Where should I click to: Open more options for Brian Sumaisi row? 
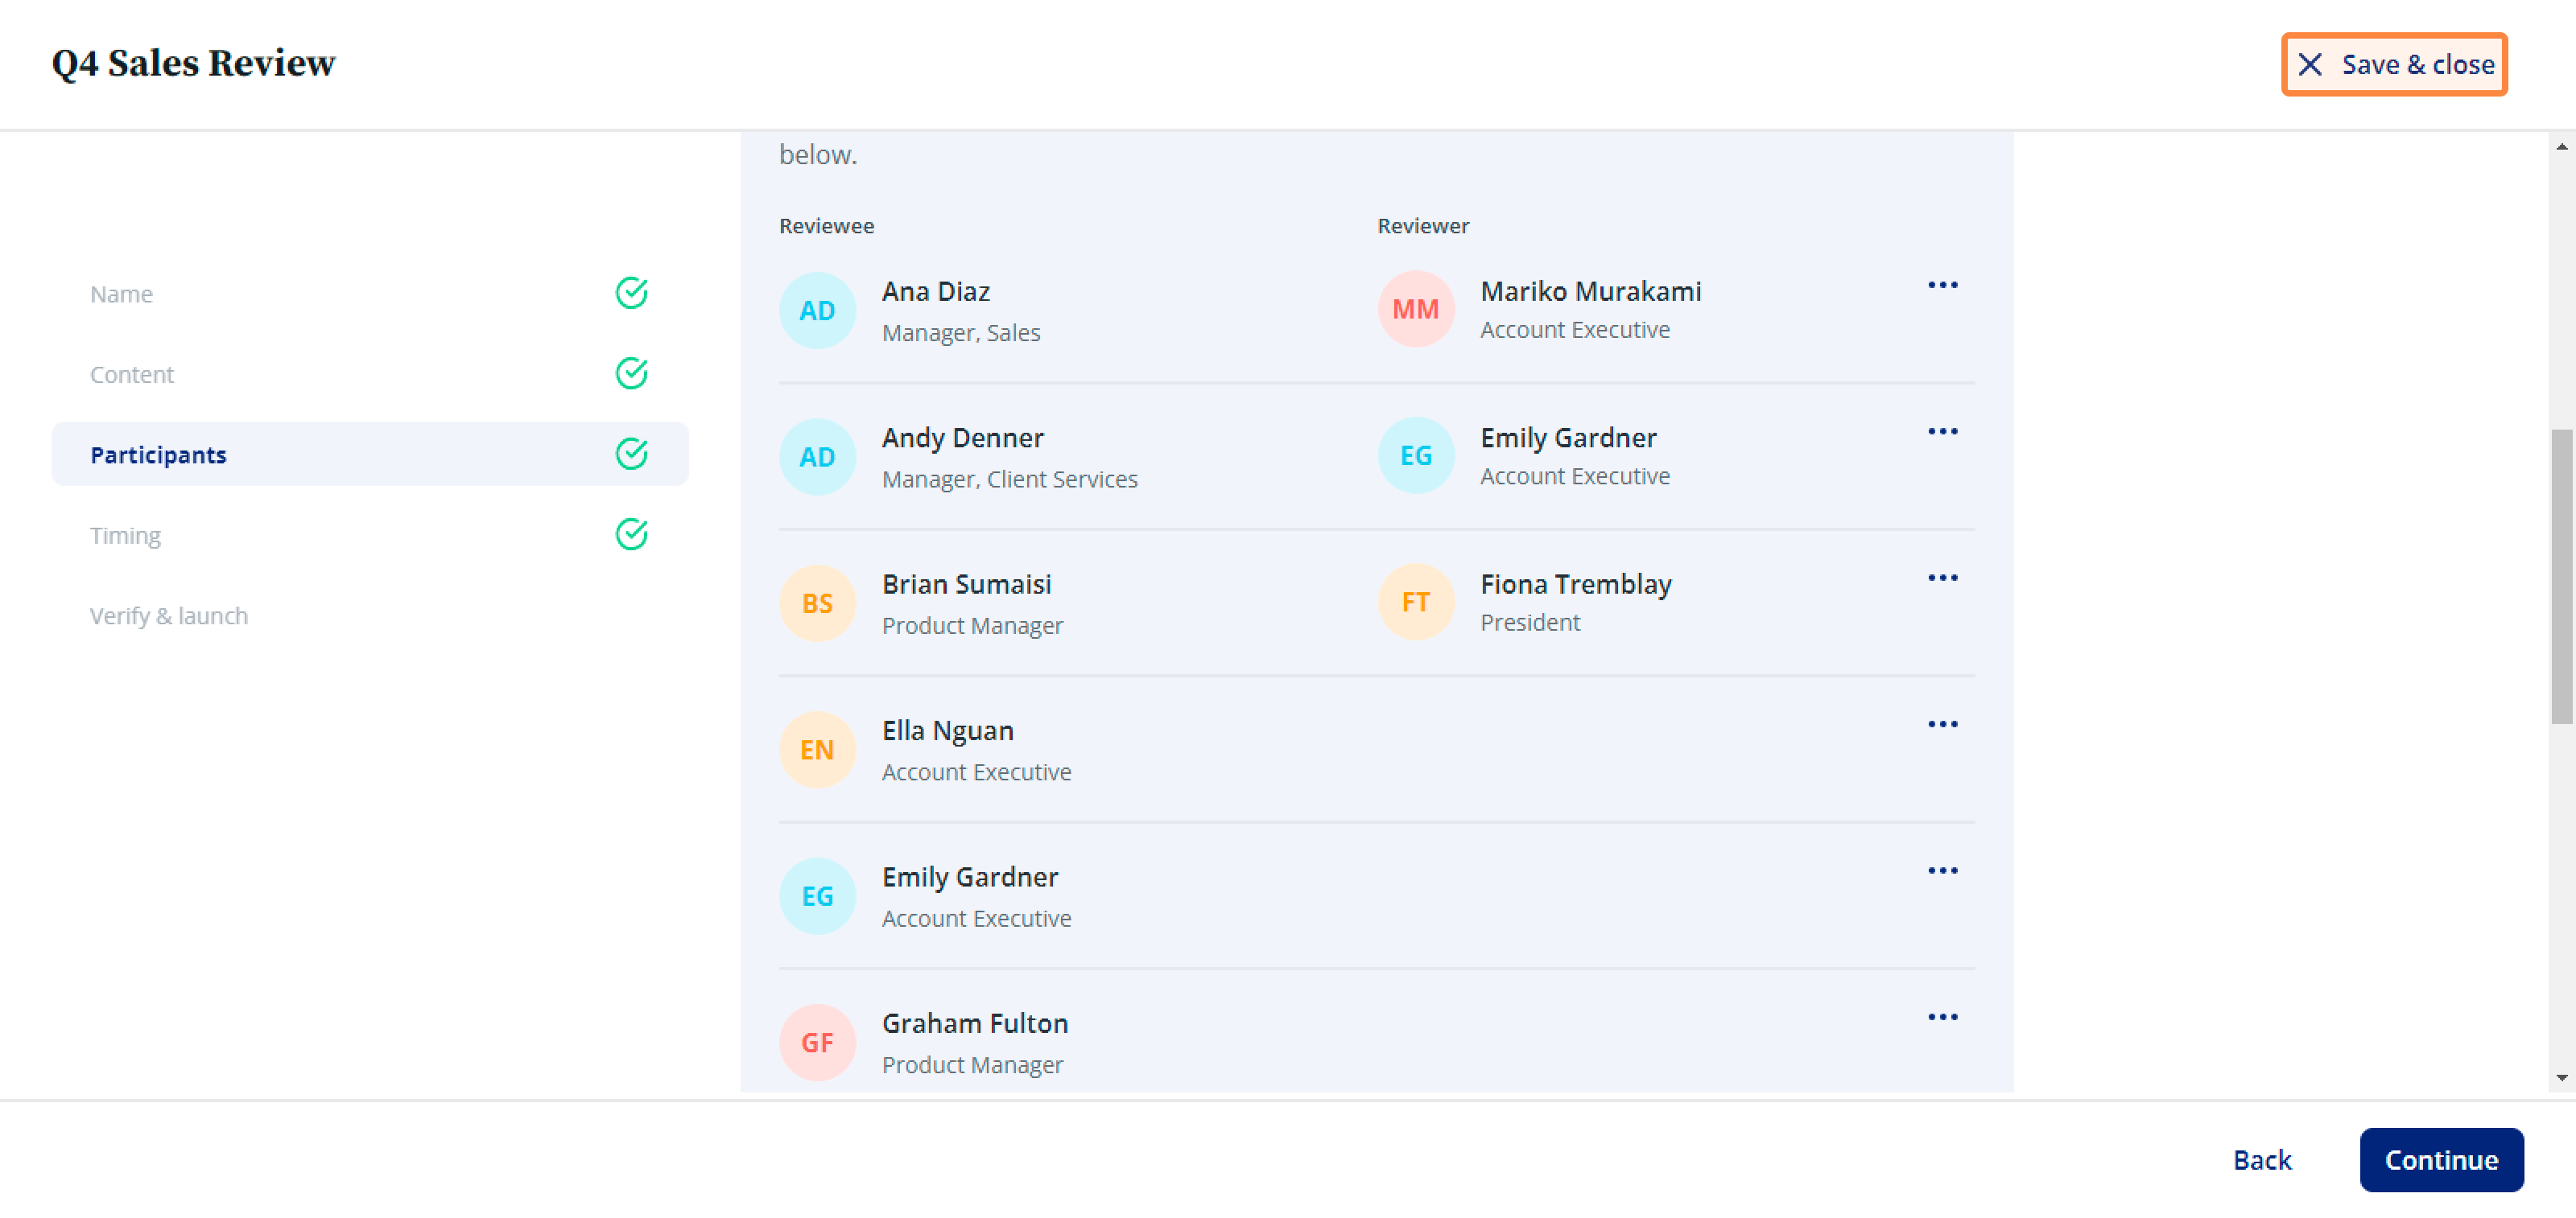click(1942, 578)
